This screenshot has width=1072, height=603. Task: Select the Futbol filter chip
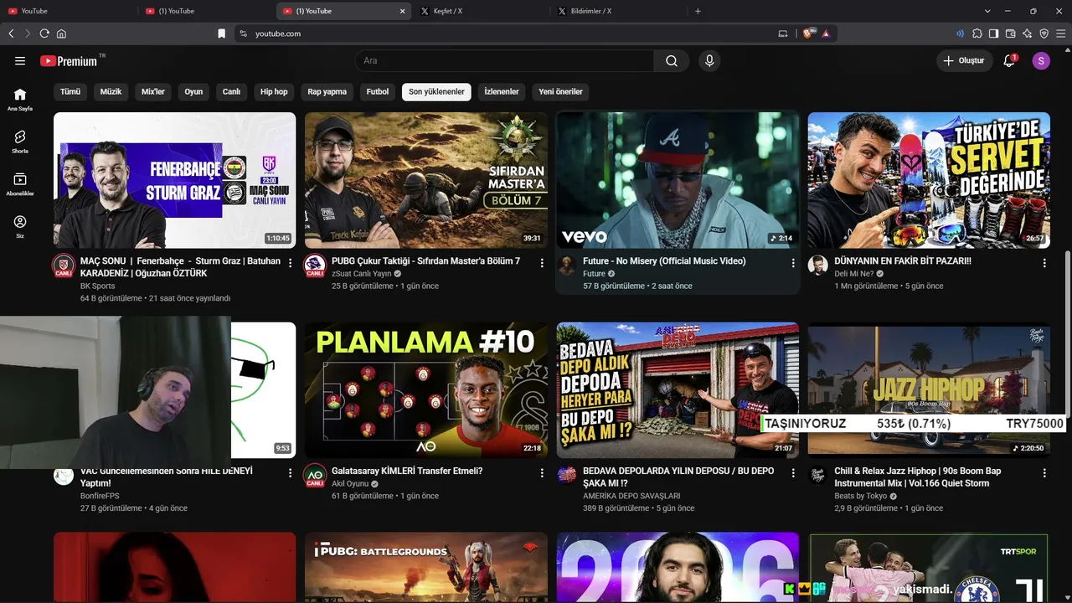click(378, 92)
